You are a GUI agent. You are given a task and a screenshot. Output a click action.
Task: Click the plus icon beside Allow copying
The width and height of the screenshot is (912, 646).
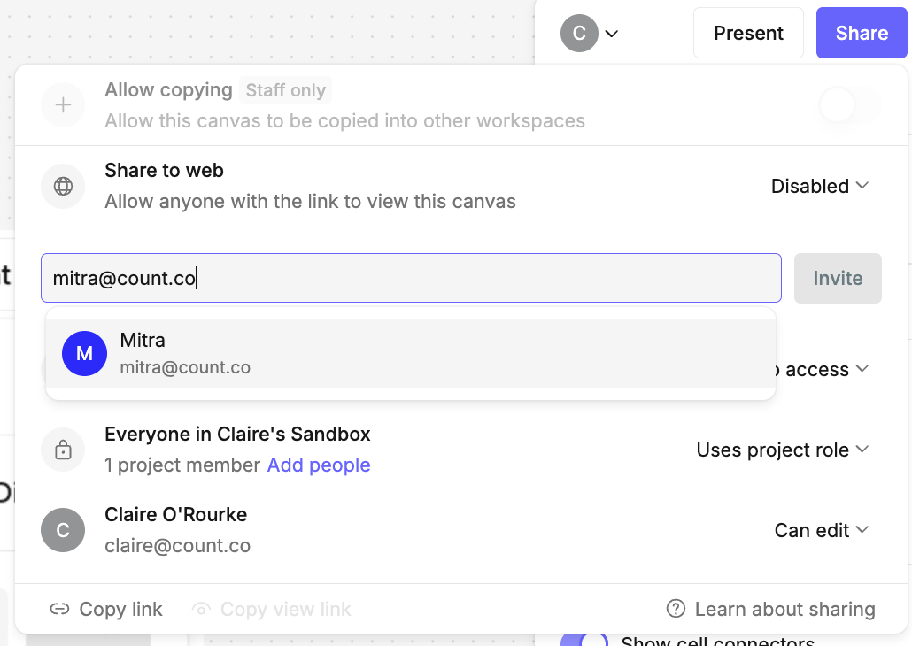click(x=63, y=105)
